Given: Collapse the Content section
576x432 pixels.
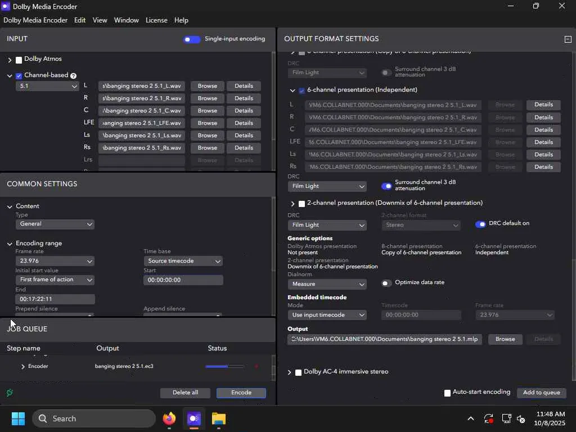Looking at the screenshot, I should (x=10, y=206).
